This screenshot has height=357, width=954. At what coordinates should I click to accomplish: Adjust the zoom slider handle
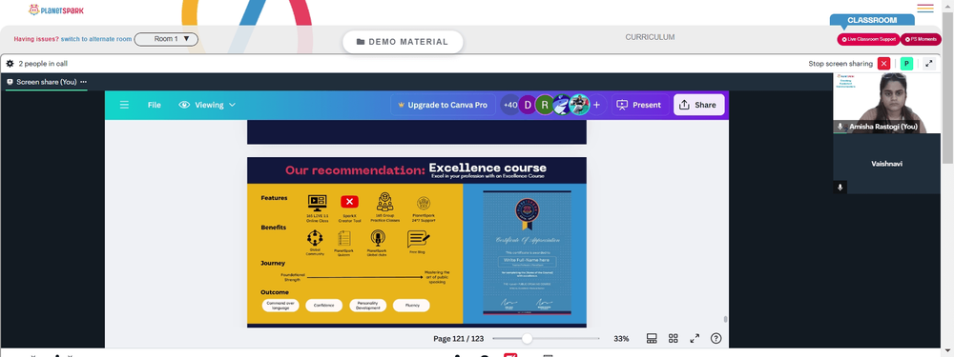[527, 338]
